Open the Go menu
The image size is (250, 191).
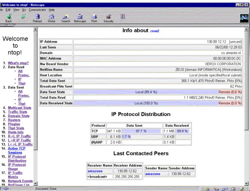click(24, 10)
